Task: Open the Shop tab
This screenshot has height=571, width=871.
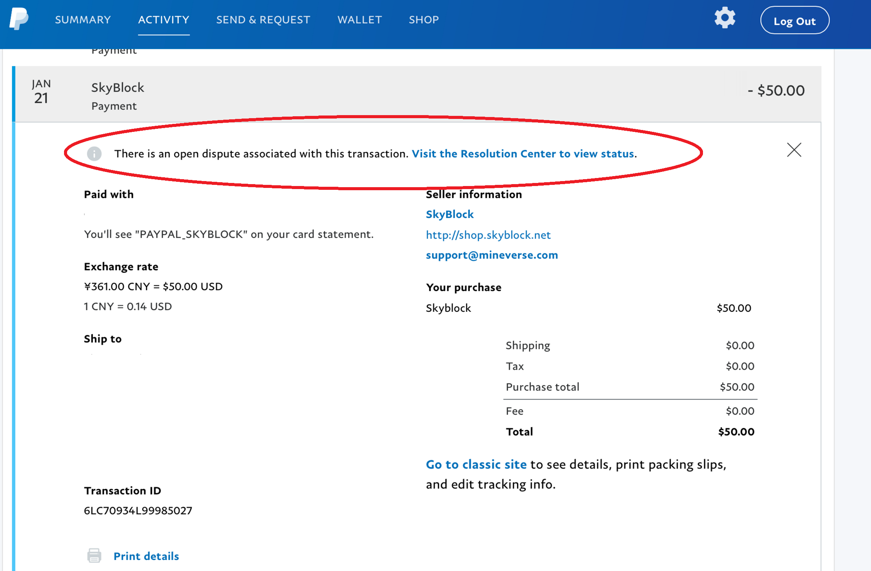Action: click(424, 20)
